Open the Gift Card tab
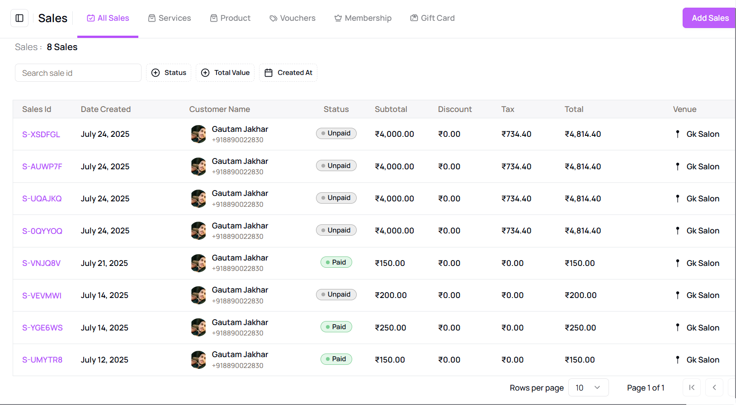The height and width of the screenshot is (405, 736). coord(433,18)
